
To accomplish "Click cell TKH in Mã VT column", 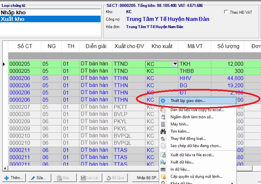I will 195,64.
